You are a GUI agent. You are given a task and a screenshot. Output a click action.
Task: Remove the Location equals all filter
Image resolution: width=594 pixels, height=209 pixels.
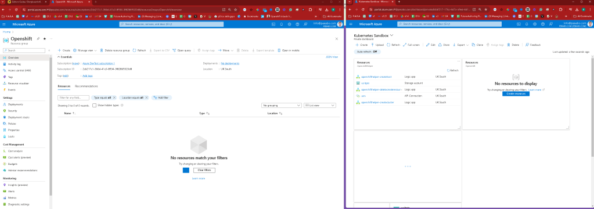[146, 98]
